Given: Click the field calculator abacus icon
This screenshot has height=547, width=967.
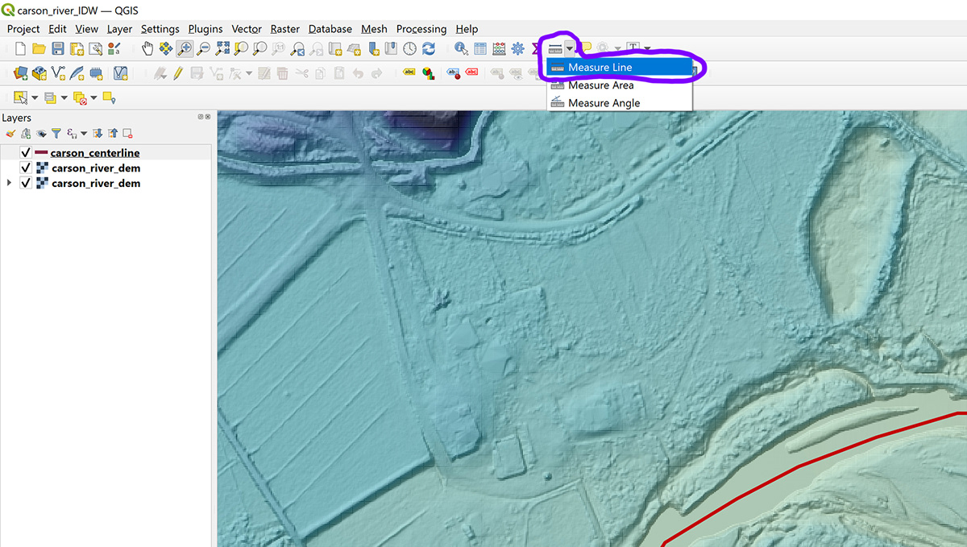Looking at the screenshot, I should point(499,48).
